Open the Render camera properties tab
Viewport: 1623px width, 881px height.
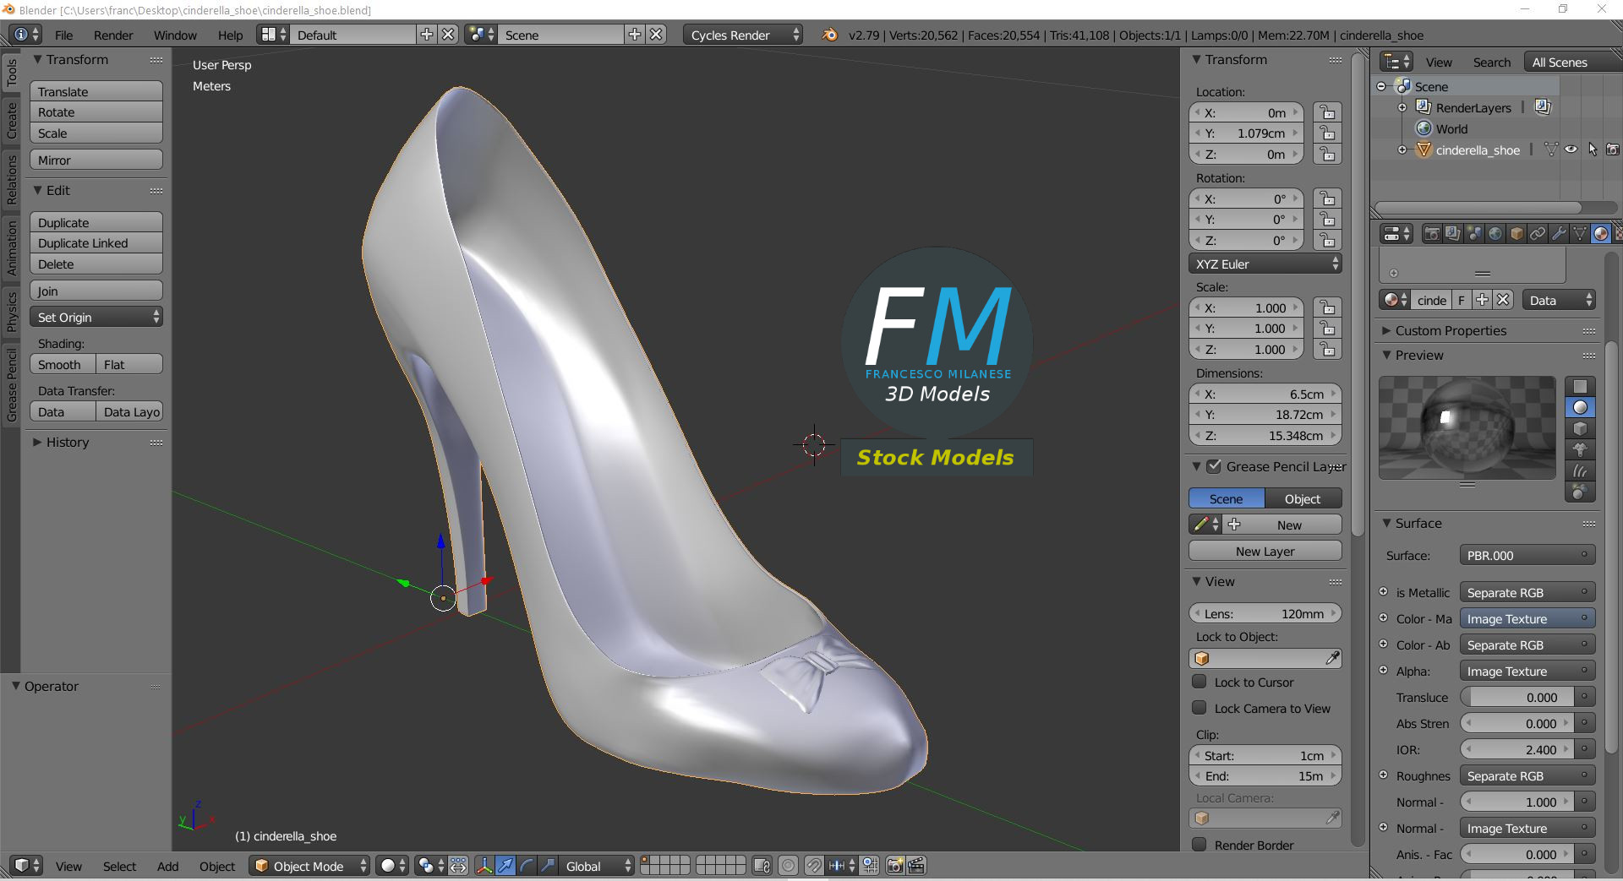(x=1432, y=234)
